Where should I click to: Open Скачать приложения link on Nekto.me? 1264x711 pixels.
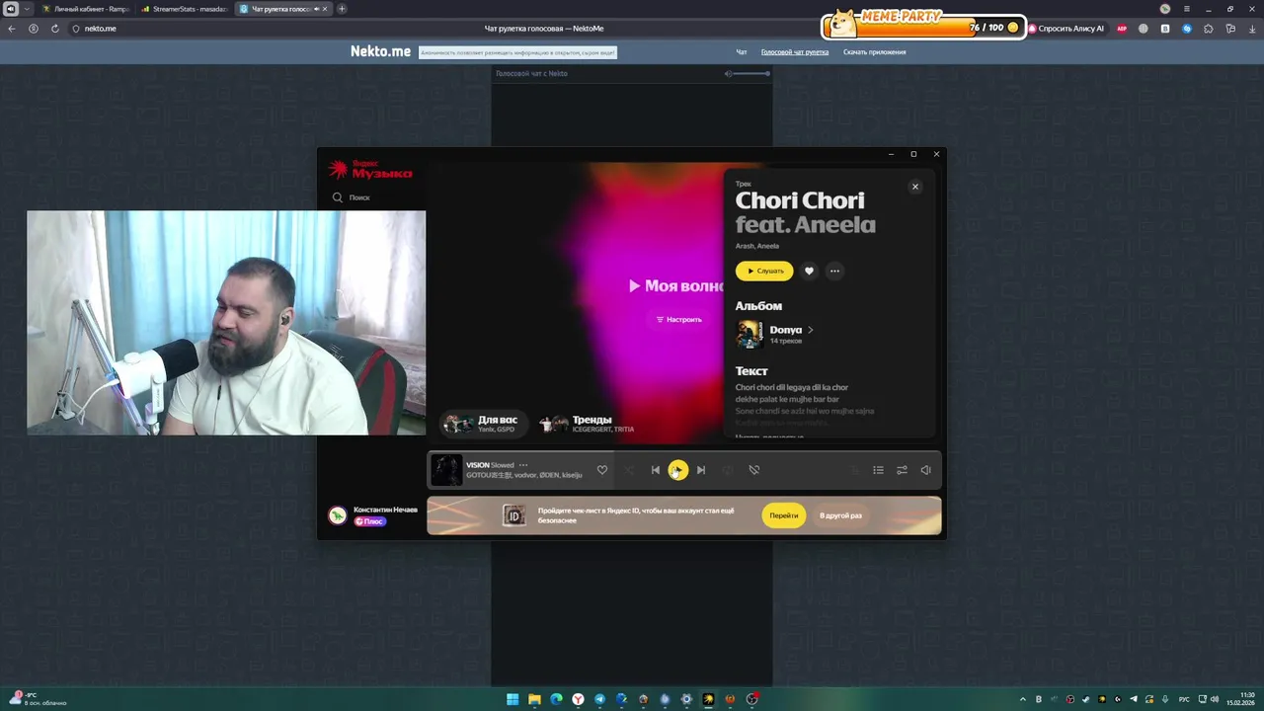(x=874, y=51)
